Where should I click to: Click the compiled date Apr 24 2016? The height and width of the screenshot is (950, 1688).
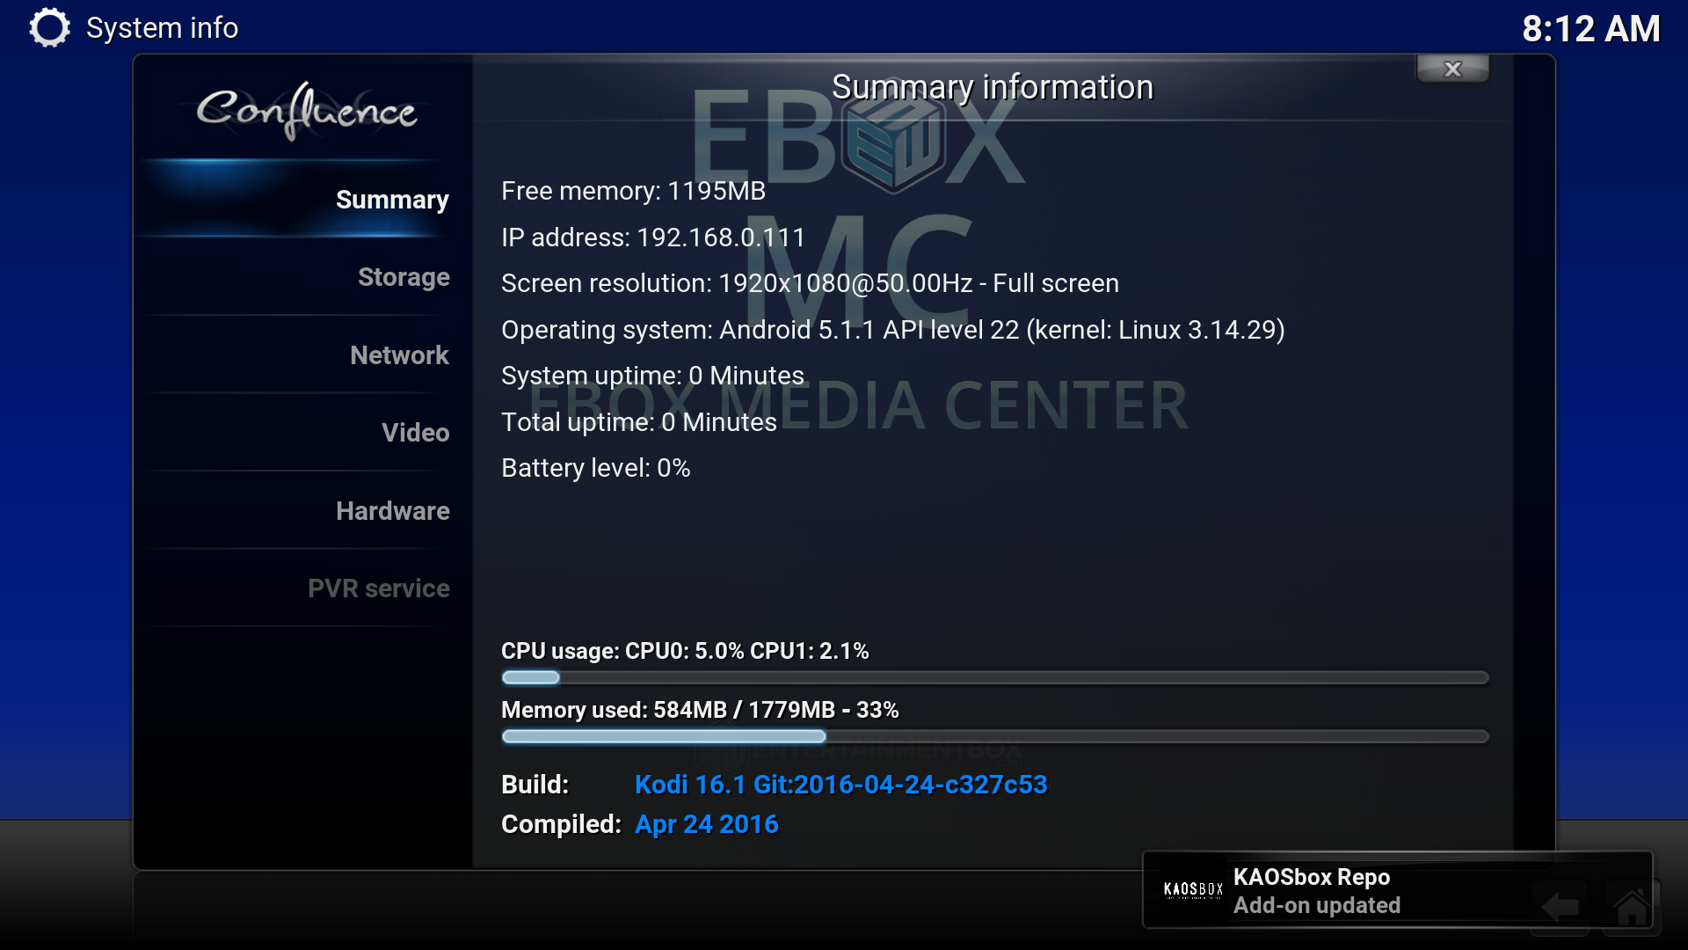[707, 824]
